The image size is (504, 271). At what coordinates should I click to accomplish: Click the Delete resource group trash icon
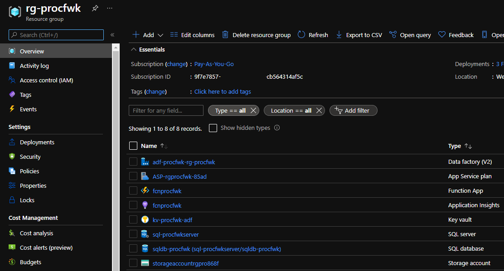(x=225, y=35)
